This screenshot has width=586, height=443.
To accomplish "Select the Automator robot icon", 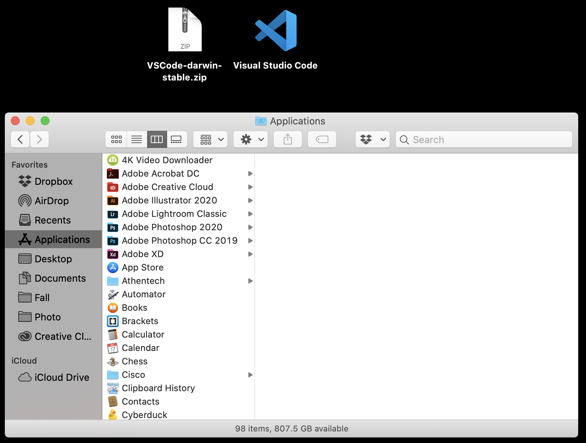I will pyautogui.click(x=113, y=294).
